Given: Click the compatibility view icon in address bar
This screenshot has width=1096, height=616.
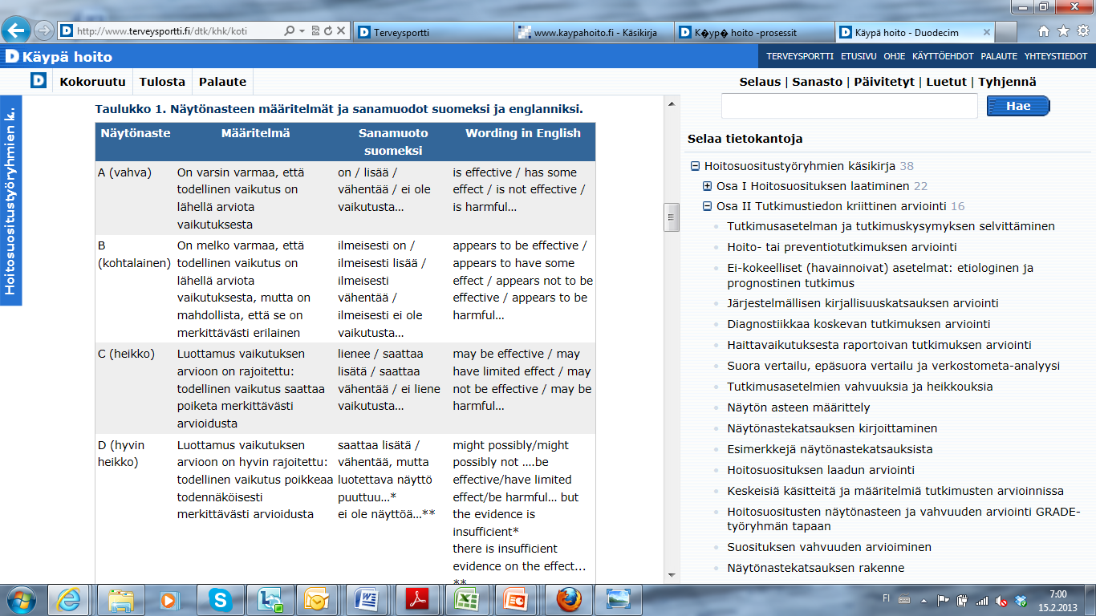Looking at the screenshot, I should click(315, 31).
